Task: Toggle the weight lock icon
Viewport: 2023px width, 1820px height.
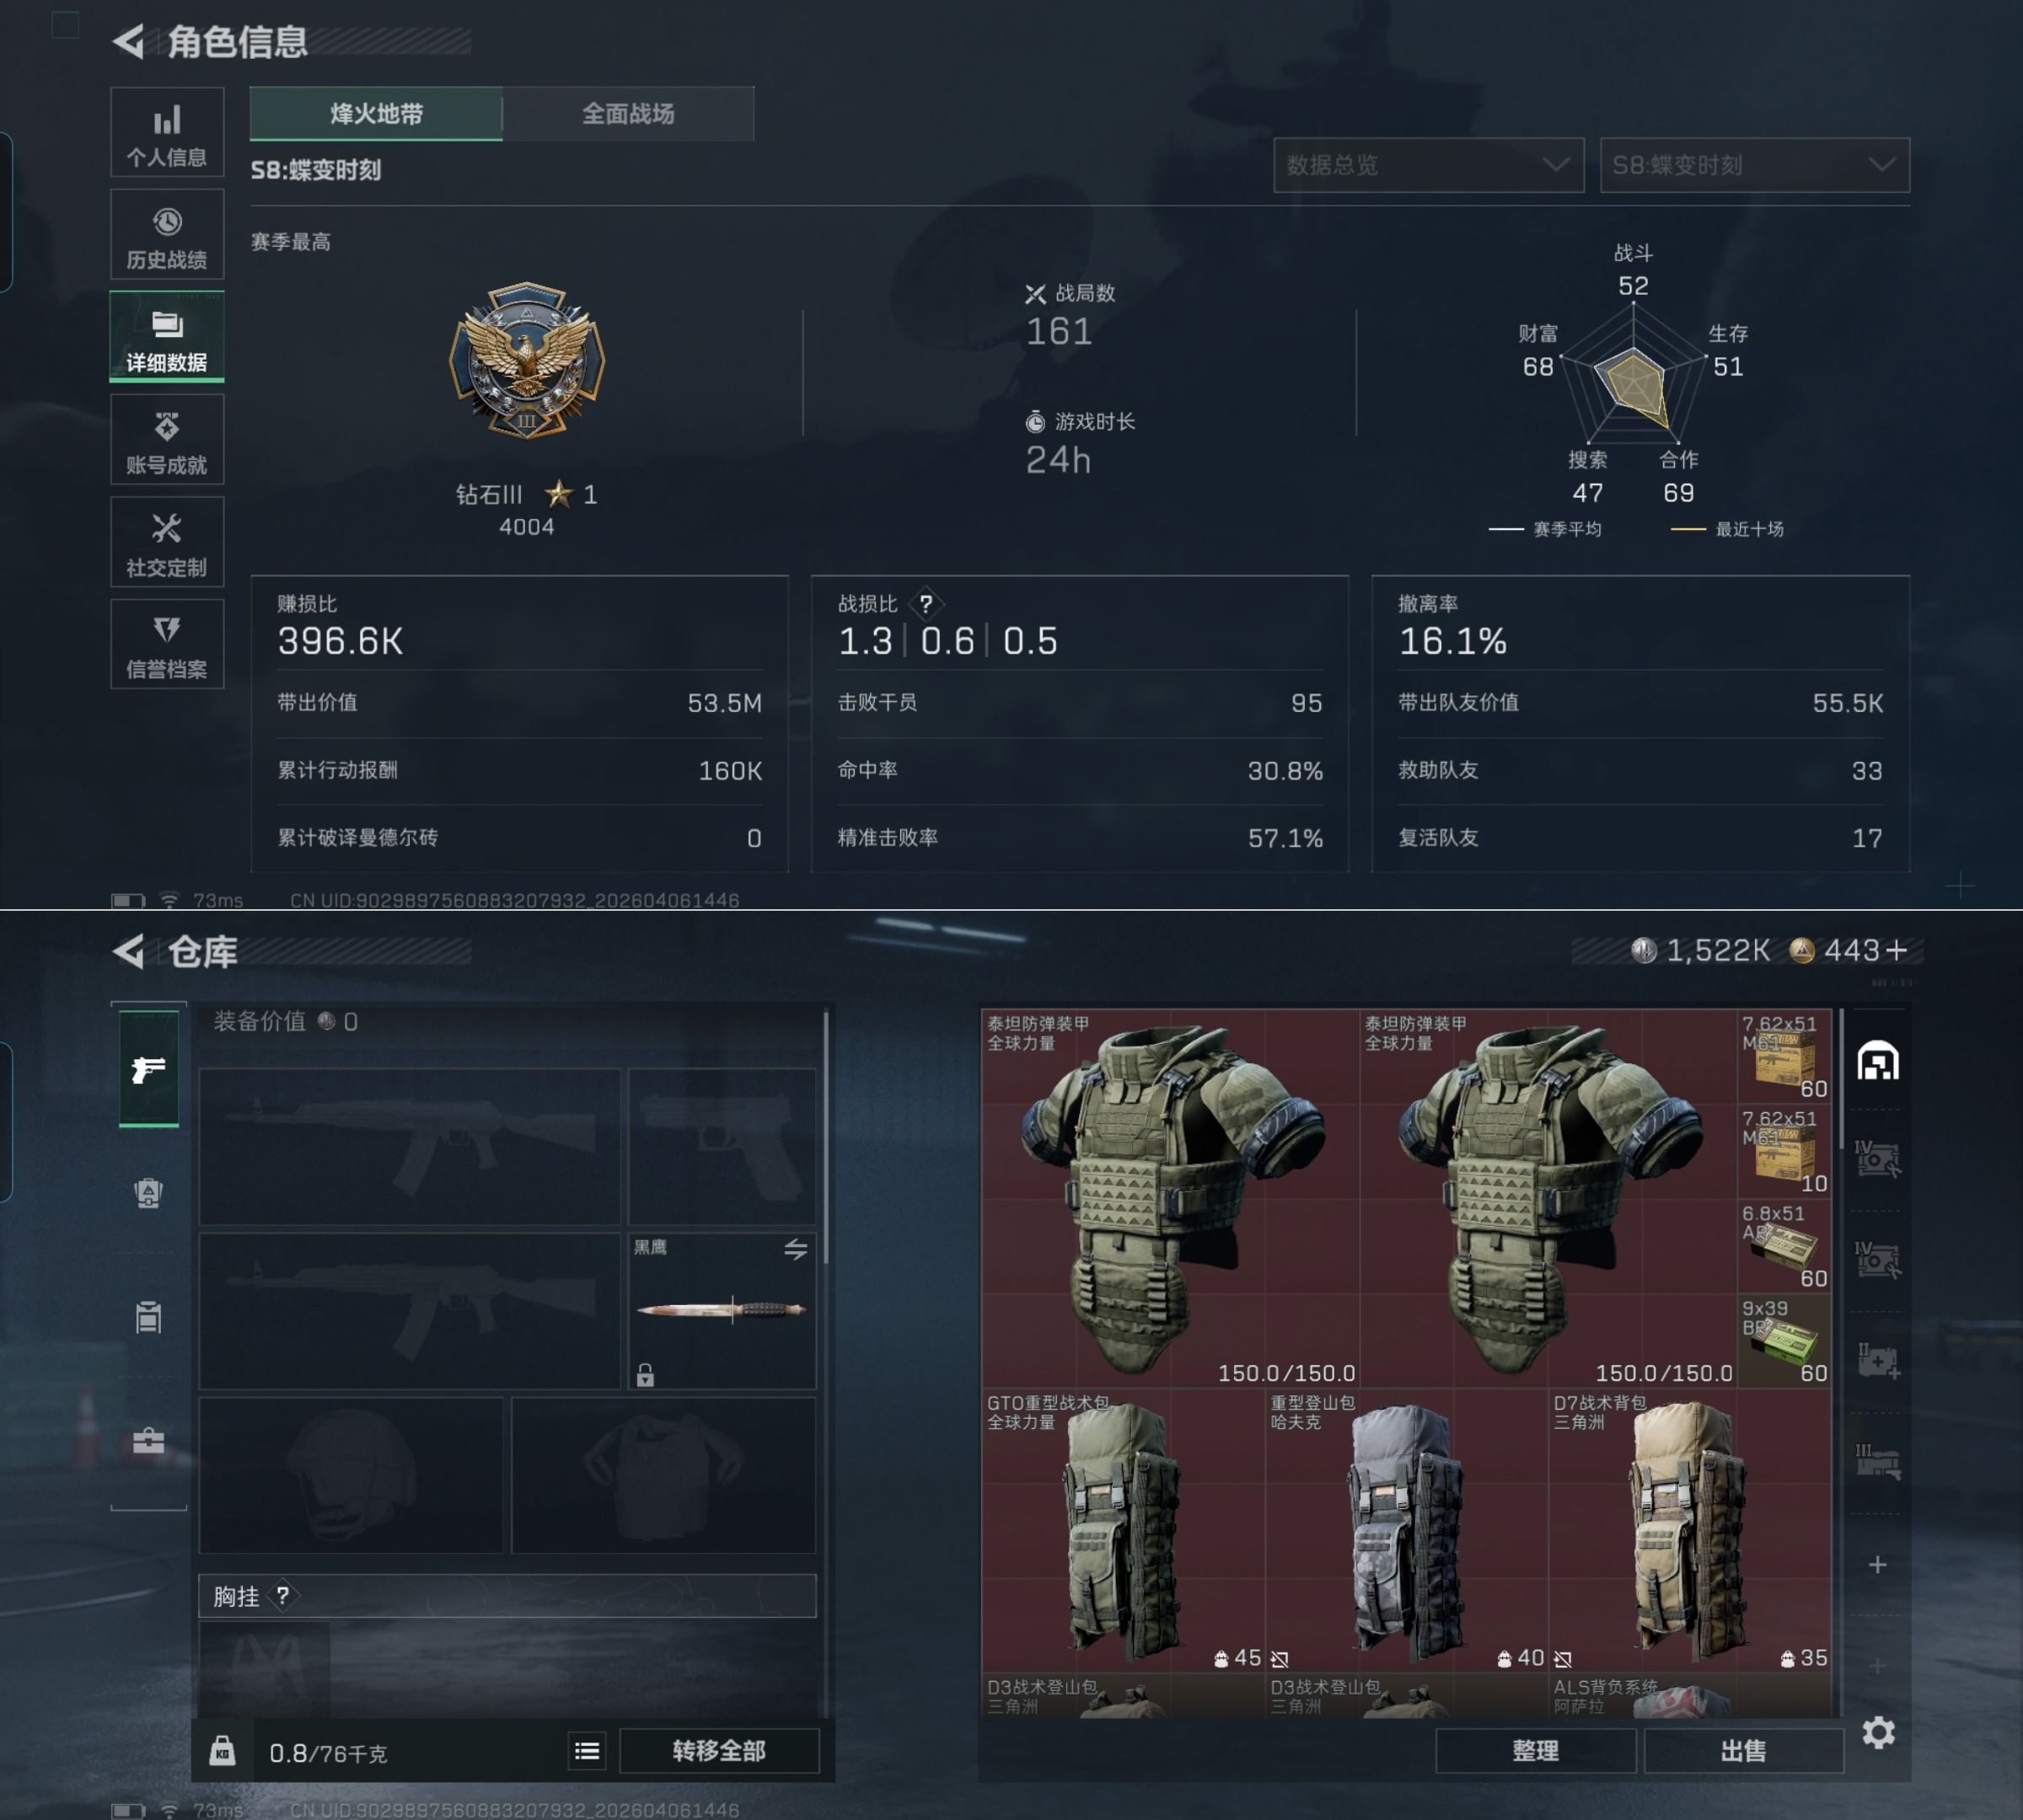Action: coord(223,1751)
